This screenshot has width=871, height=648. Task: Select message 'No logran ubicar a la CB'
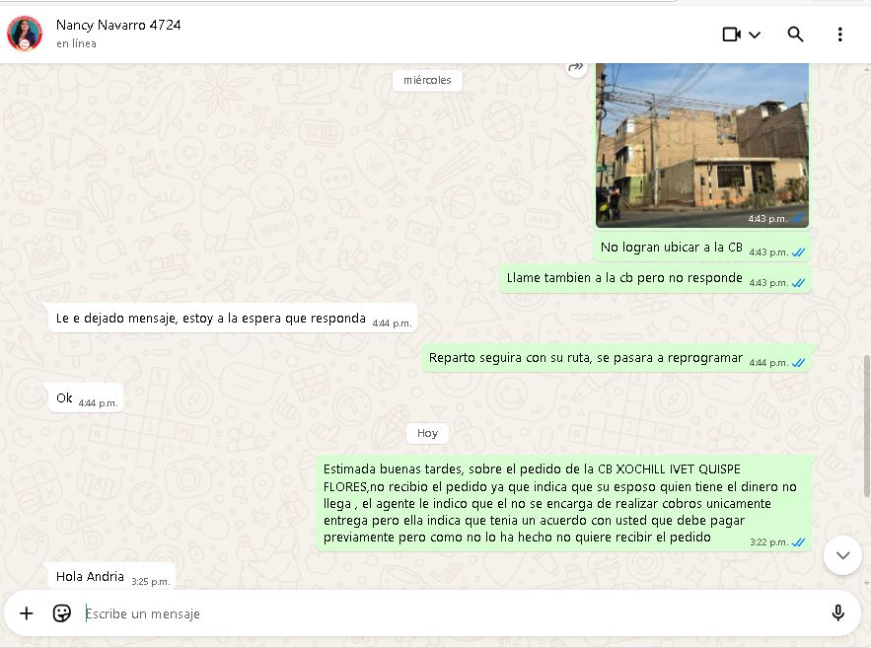tap(701, 248)
